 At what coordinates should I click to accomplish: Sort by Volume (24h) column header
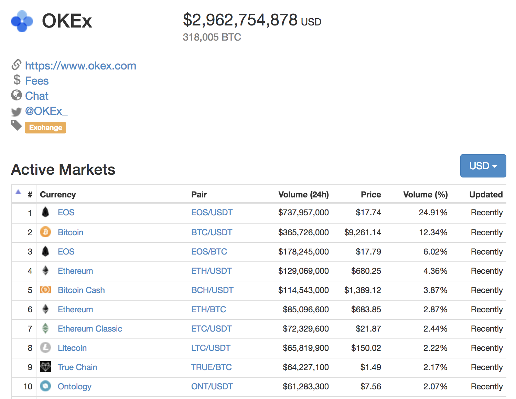click(303, 195)
